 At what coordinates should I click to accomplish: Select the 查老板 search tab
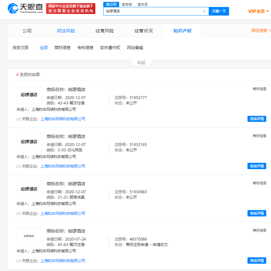(x=127, y=4)
